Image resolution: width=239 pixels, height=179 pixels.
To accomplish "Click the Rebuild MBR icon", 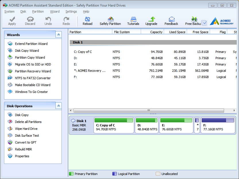I will pyautogui.click(x=10, y=149).
